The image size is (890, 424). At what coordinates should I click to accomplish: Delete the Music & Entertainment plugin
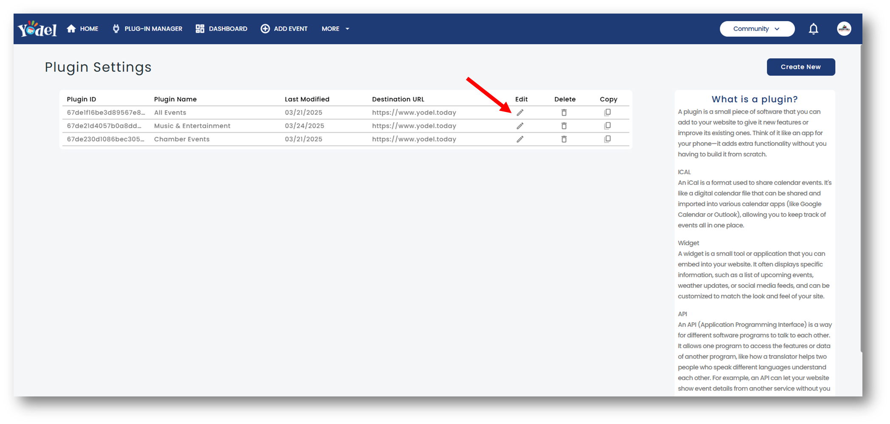point(564,126)
